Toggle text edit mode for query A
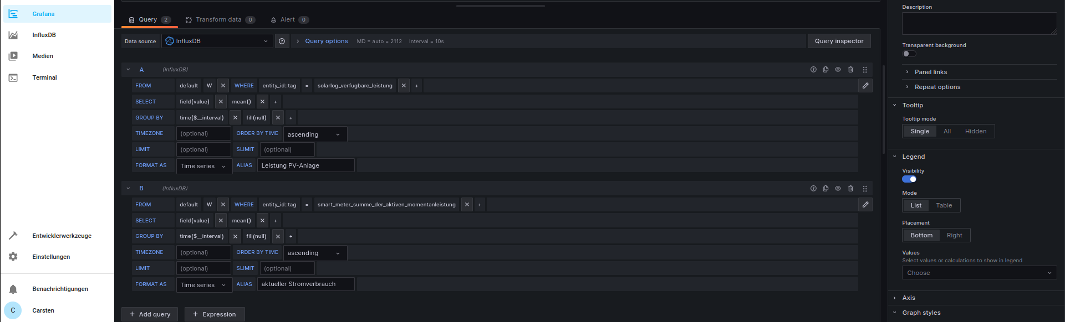Screen dimensions: 1065x322 pos(865,86)
